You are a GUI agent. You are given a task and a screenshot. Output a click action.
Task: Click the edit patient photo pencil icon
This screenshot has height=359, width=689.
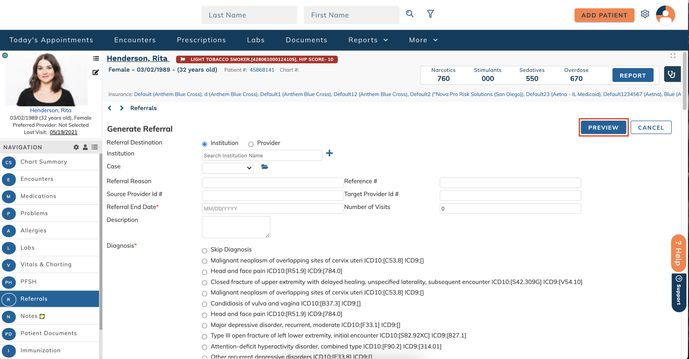click(x=95, y=72)
